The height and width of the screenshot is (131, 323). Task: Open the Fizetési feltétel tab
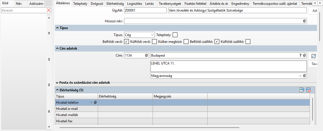click(196, 4)
